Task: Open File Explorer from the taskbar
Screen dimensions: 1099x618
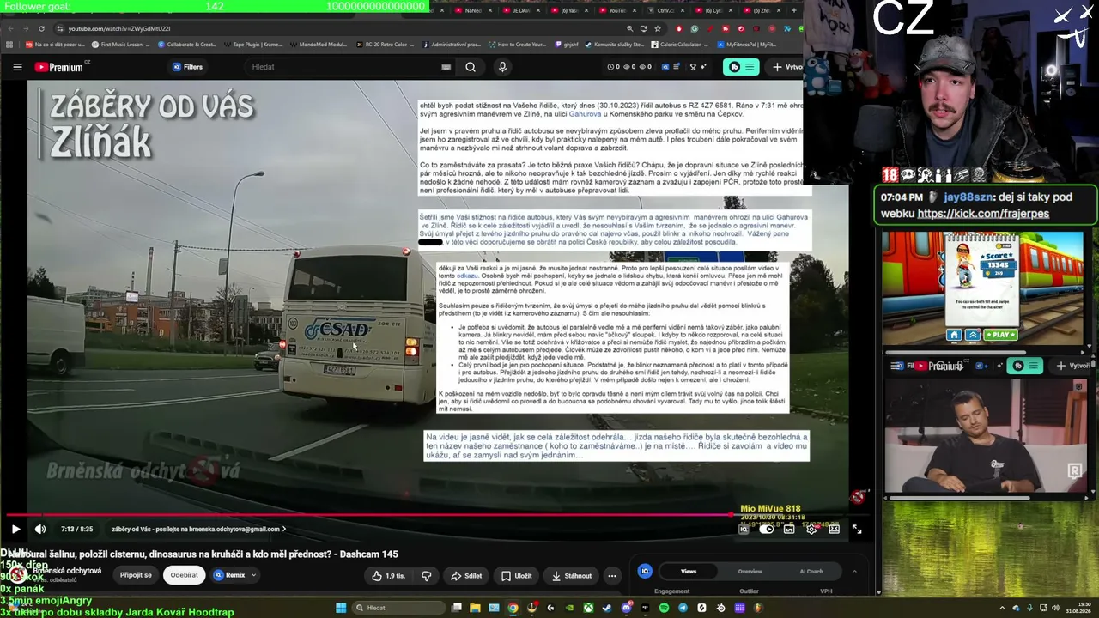Action: (475, 608)
